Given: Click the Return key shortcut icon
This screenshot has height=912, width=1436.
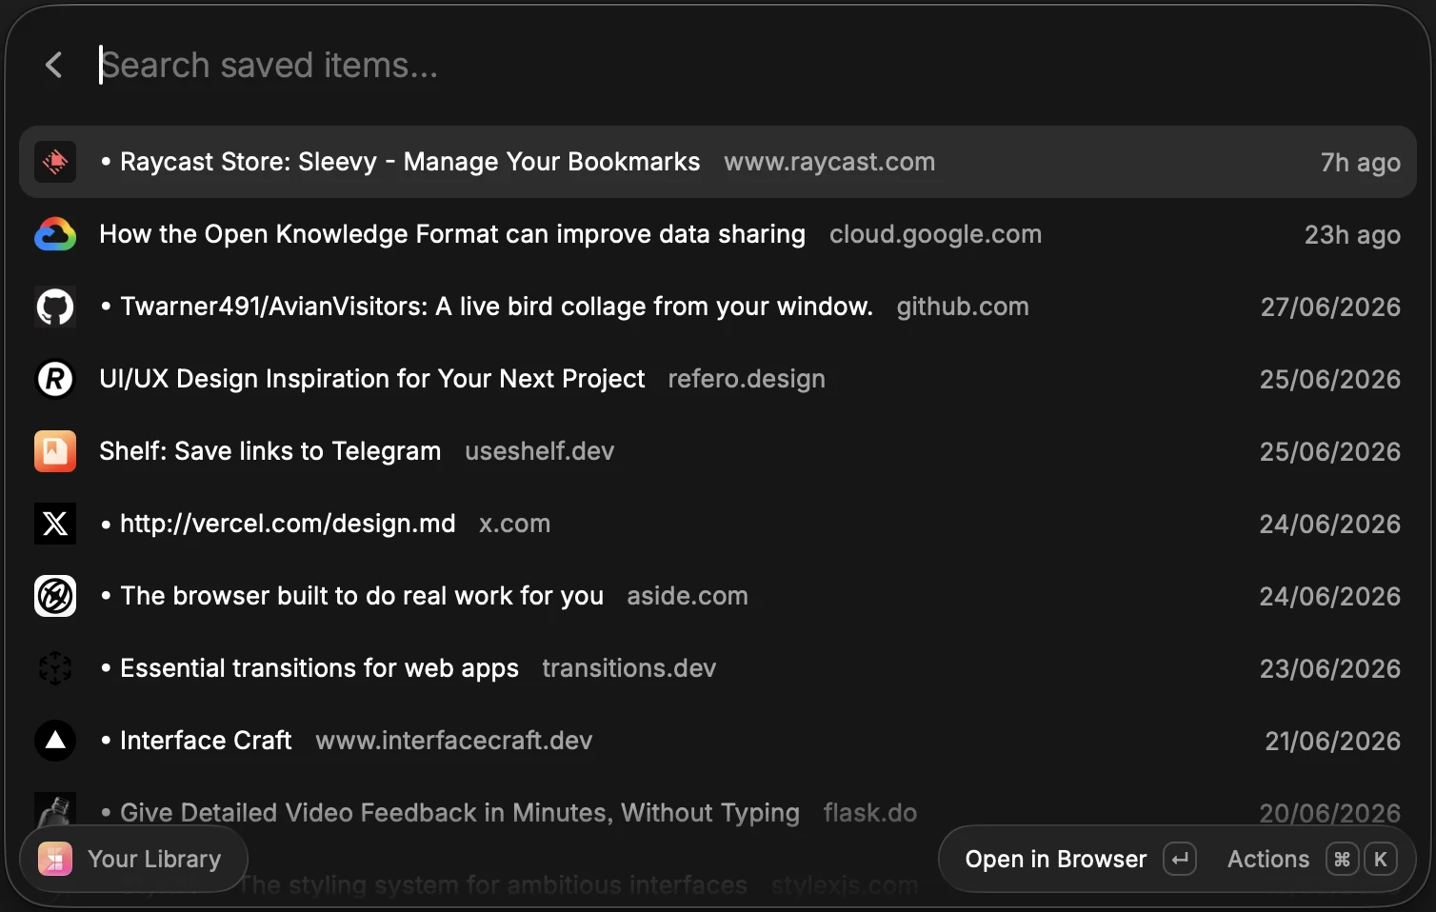Looking at the screenshot, I should pyautogui.click(x=1180, y=859).
